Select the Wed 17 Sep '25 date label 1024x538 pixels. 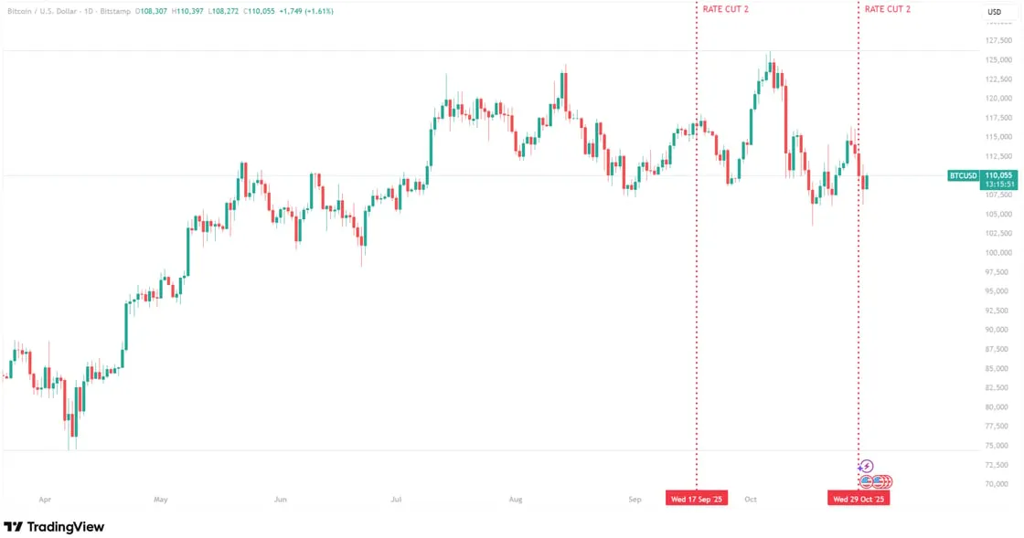(697, 500)
